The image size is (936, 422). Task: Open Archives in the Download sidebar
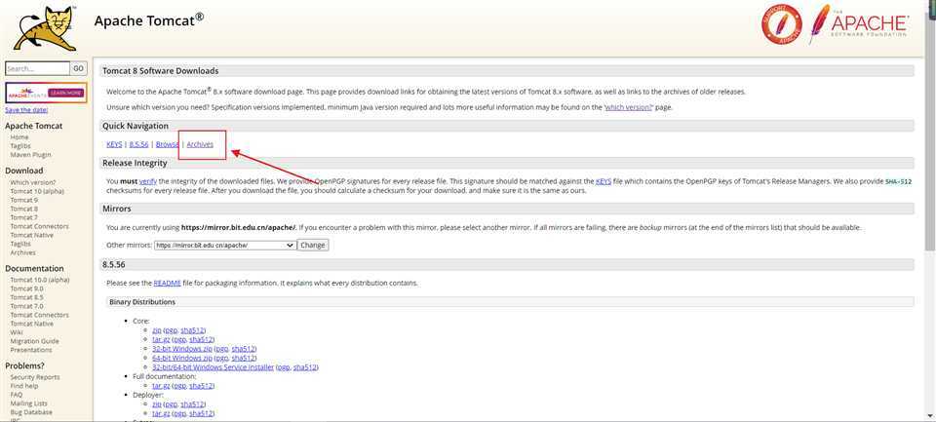(22, 252)
